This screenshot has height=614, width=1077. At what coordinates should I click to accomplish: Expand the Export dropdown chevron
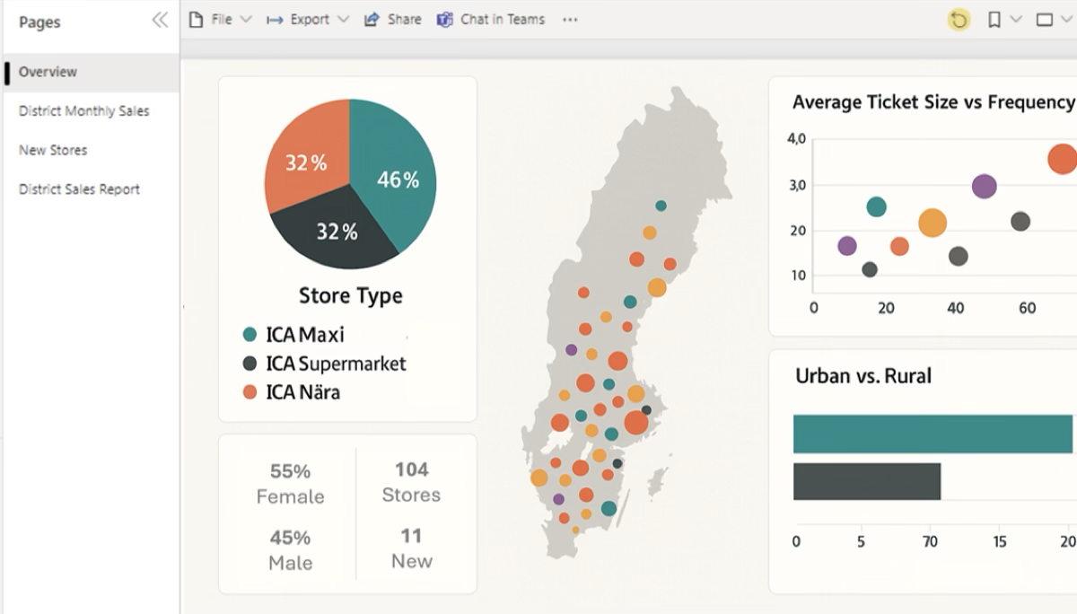coord(343,20)
